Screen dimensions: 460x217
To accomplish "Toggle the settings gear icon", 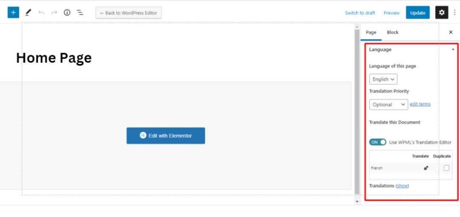I will [x=442, y=13].
